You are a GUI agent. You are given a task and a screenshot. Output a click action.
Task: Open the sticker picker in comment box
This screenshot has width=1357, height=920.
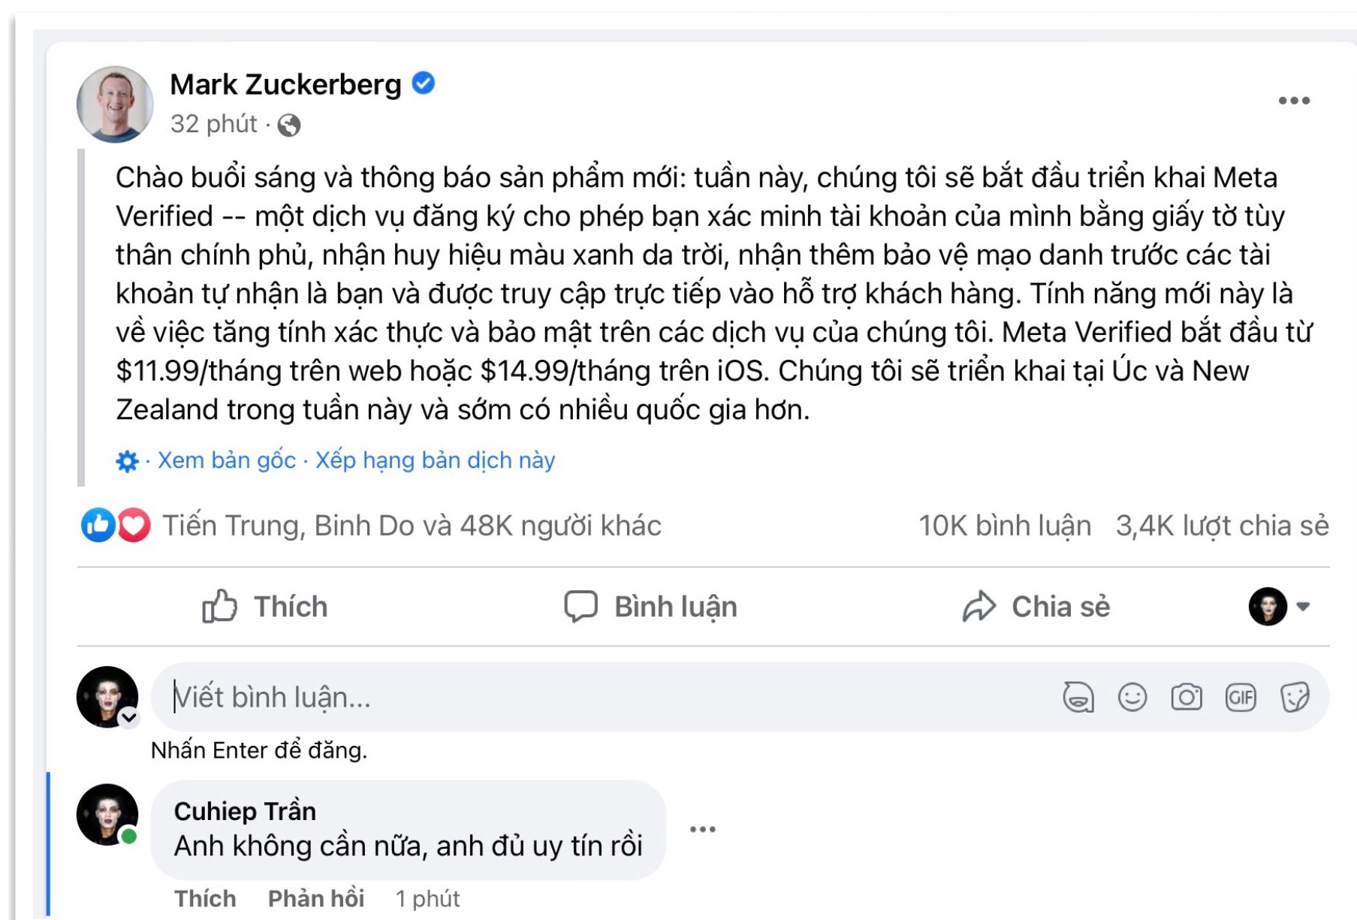[x=1295, y=697]
